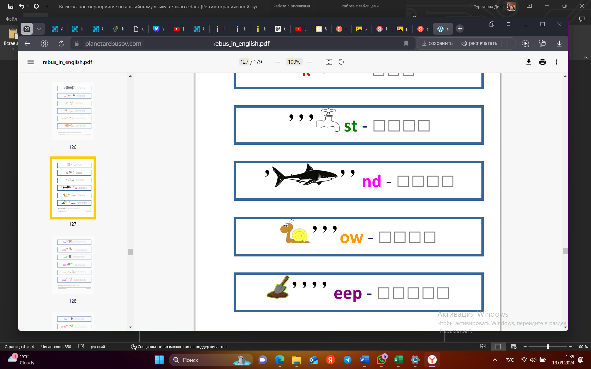Screen dimensions: 591x369
Task: Expand the tab group dropdown chevron
Action: click(39, 29)
